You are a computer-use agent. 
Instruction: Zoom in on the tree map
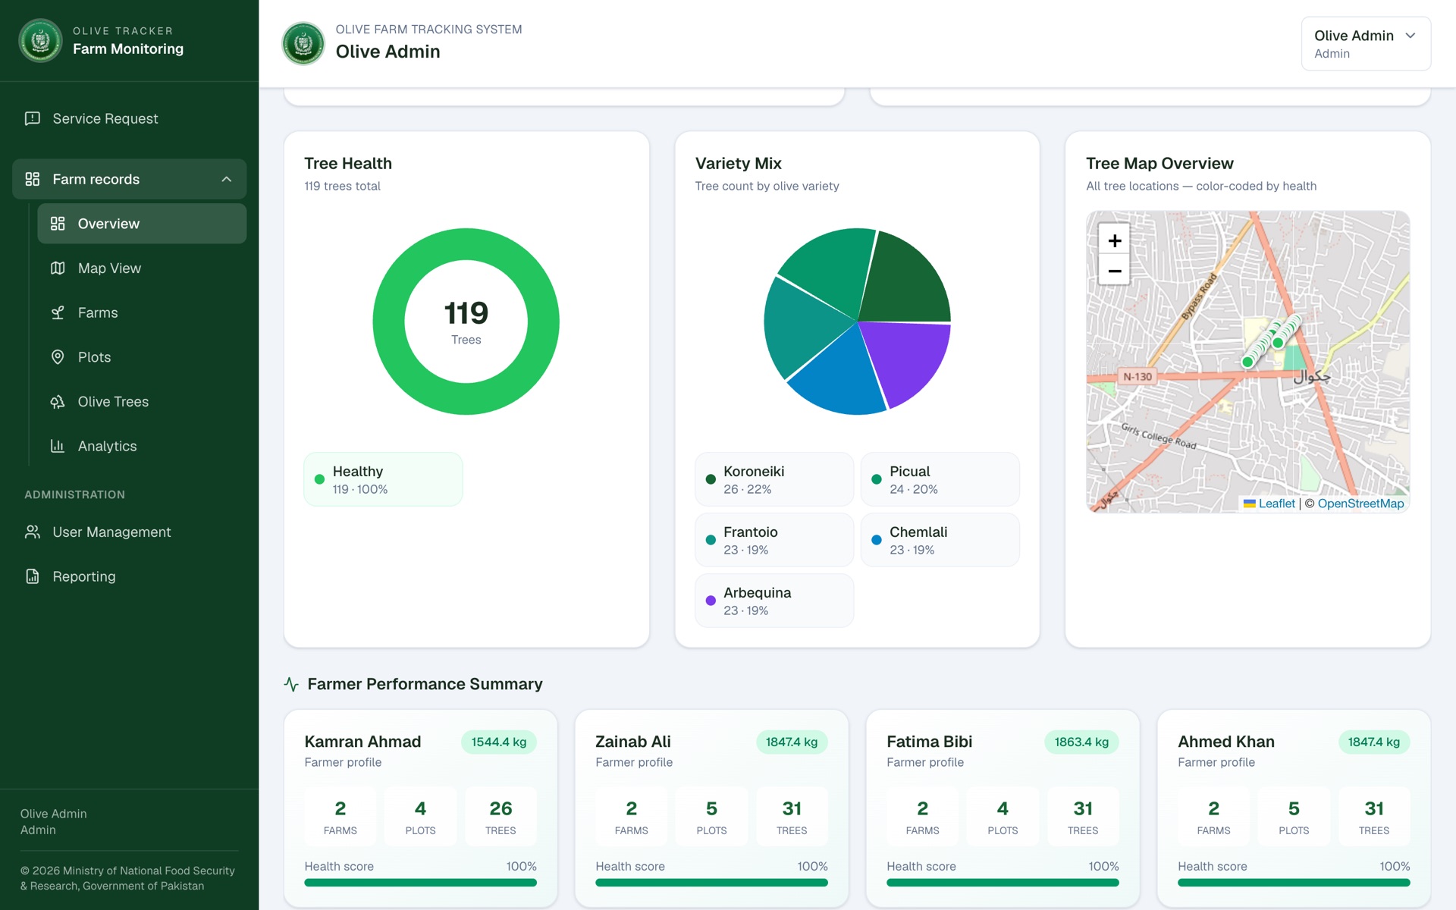(x=1115, y=240)
